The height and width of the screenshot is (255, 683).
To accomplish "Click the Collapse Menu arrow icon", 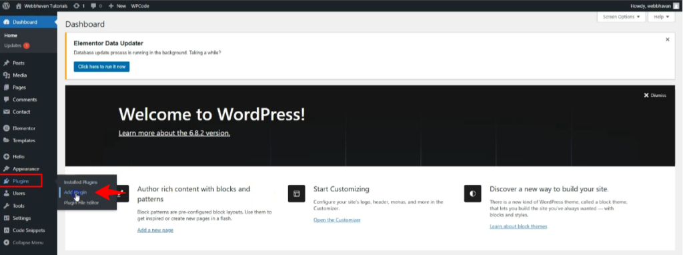I will (x=7, y=242).
